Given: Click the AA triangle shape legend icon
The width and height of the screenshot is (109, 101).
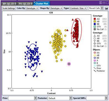Looking at the screenshot, I should pyautogui.click(x=95, y=36).
